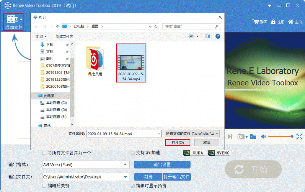Enable shutdown after editing (编辑后关机) checkbox

[x=44, y=186]
